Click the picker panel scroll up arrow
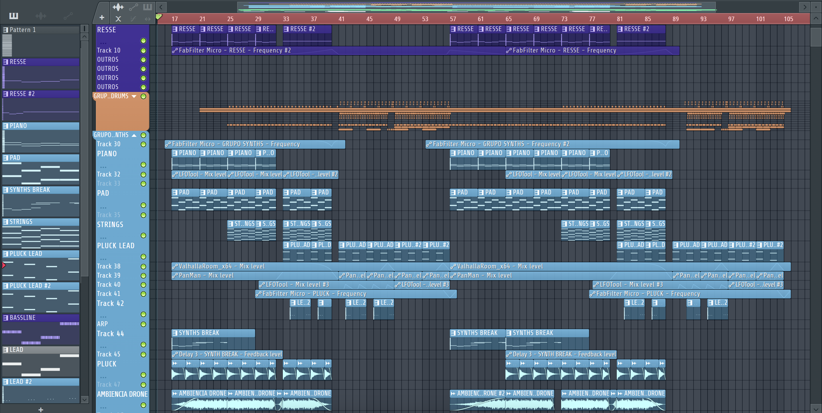This screenshot has height=413, width=822. coord(84,36)
